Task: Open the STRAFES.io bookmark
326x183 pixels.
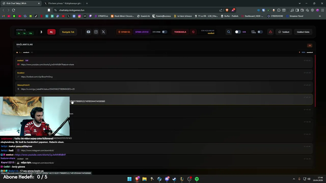Action: [x=101, y=16]
